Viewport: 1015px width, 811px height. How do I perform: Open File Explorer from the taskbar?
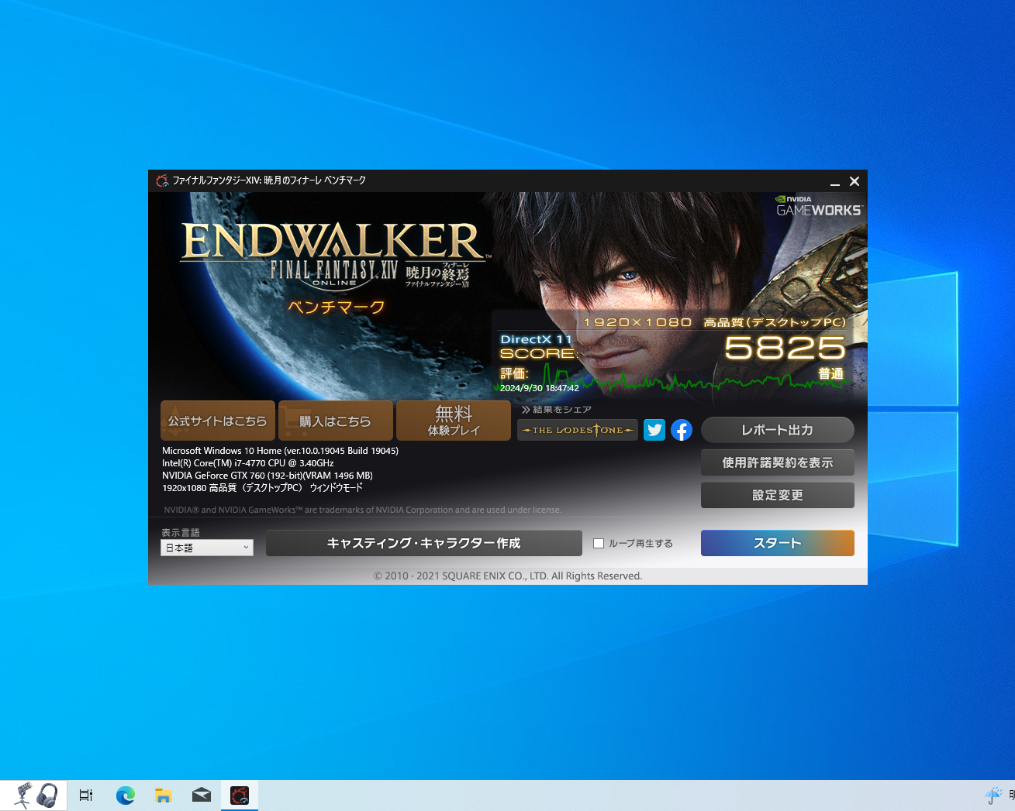(x=163, y=796)
